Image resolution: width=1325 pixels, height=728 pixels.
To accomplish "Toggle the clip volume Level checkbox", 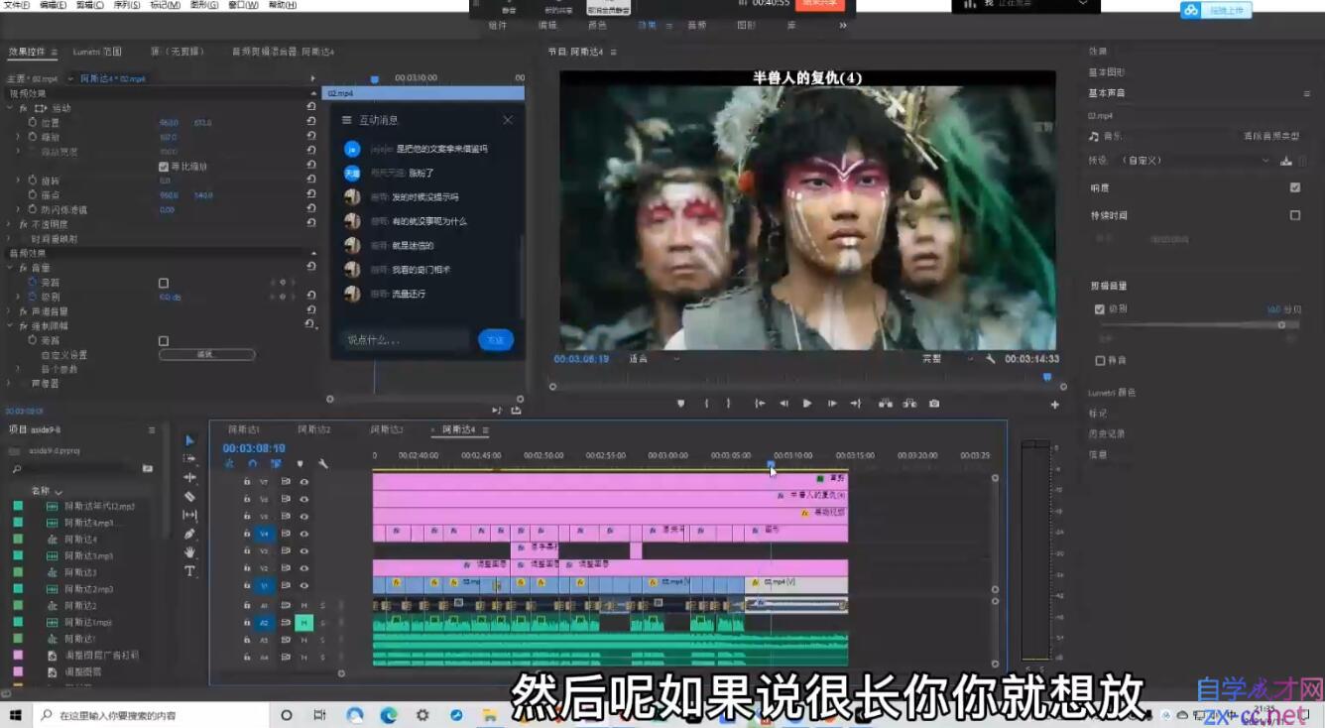I will point(1099,309).
